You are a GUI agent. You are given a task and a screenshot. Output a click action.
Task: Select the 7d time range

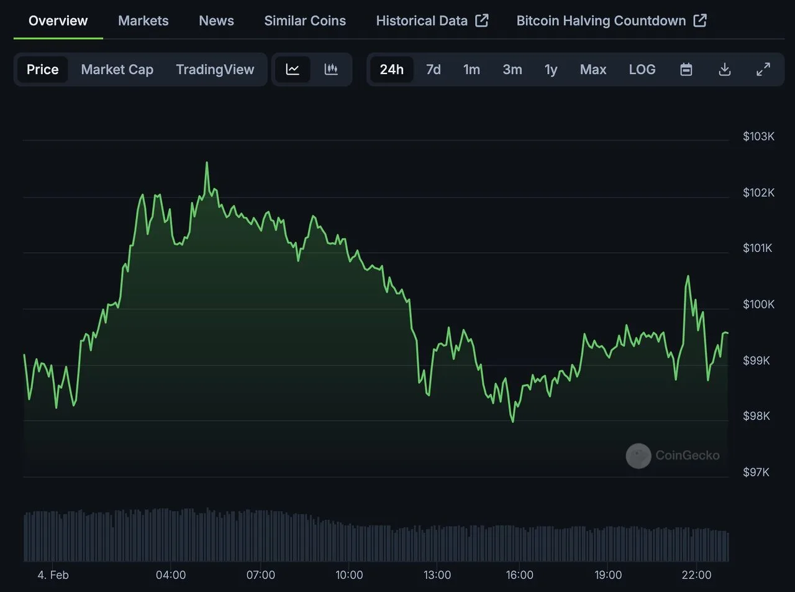click(433, 69)
